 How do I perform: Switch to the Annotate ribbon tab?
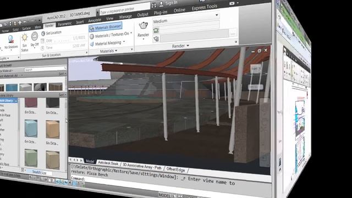[95, 20]
